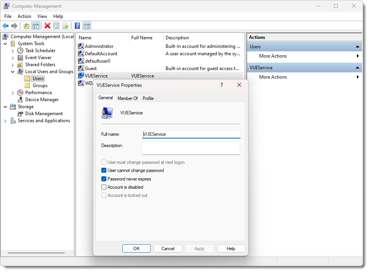This screenshot has height=272, width=369.
Task: Click the blue Help toolbar icon
Action: pyautogui.click(x=77, y=26)
